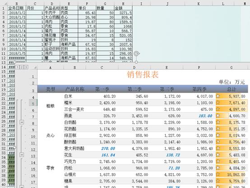Click the star icon in the 巧克力 total cell
Viewport: 250px width, 188px height.
pos(218,161)
